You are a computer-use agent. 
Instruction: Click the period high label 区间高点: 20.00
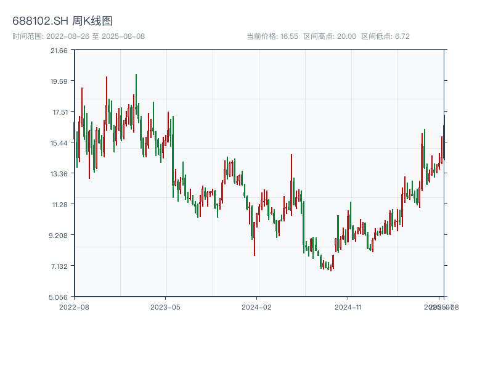(330, 36)
